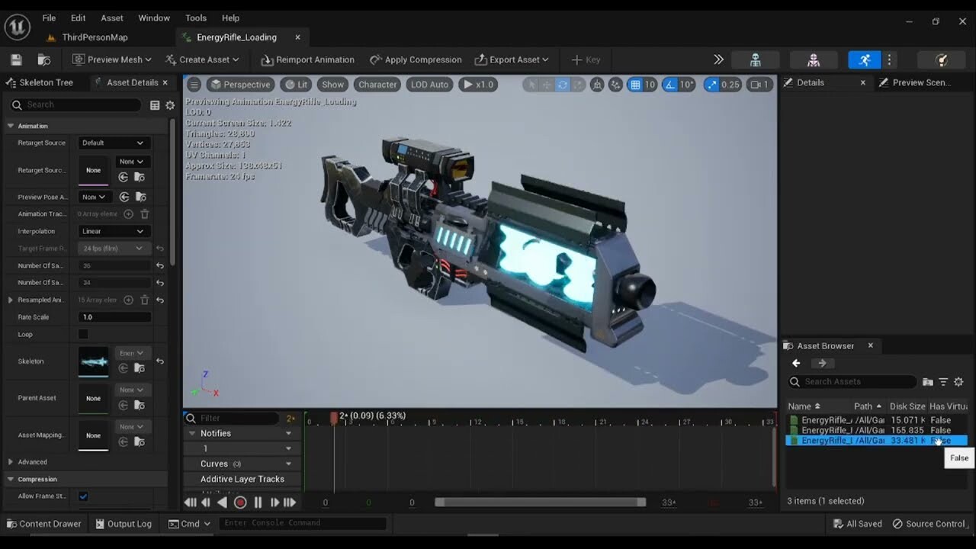Click the Reimport Animation button
The image size is (976, 549).
pos(307,59)
